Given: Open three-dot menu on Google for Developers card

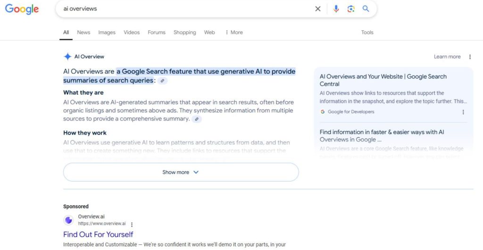Looking at the screenshot, I should pyautogui.click(x=463, y=112).
